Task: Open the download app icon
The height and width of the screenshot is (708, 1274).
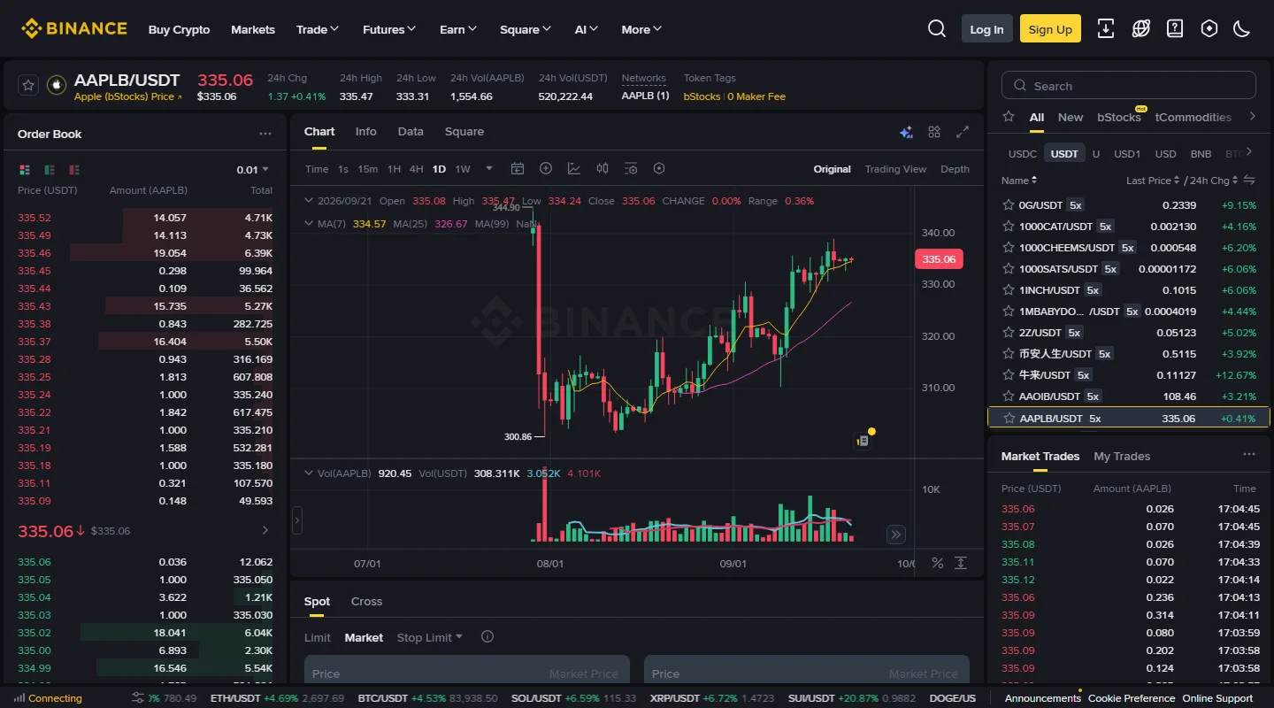Action: click(1106, 29)
